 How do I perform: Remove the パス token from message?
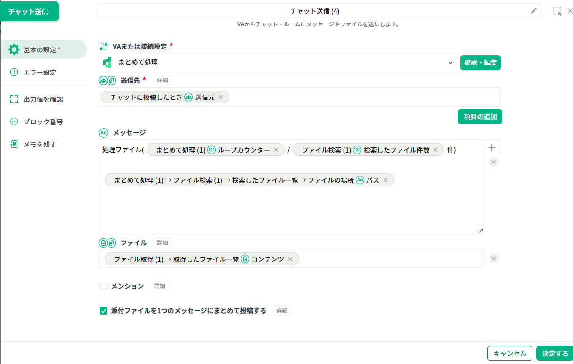385,180
